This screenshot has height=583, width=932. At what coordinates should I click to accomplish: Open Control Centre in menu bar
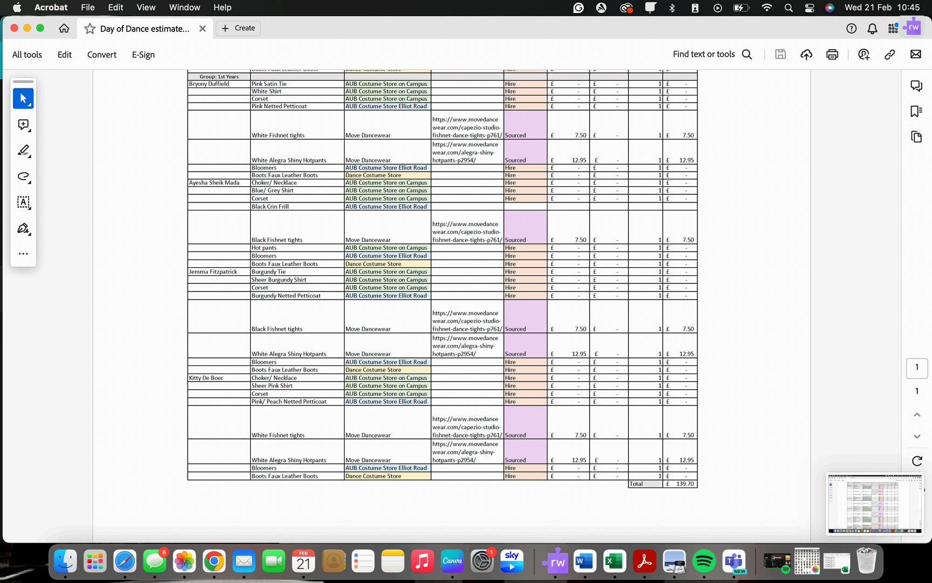tap(810, 8)
